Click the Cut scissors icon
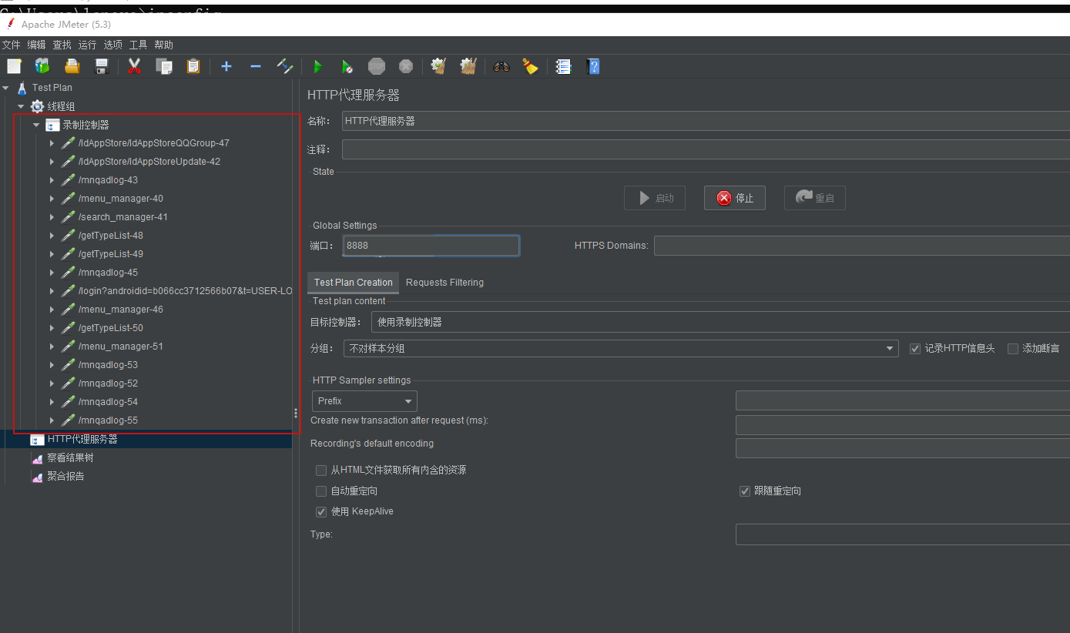 tap(134, 67)
